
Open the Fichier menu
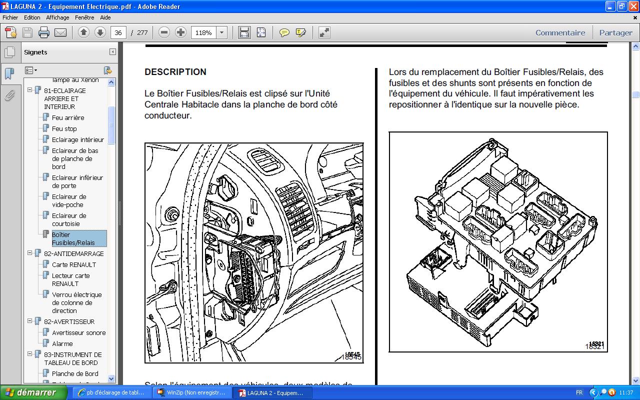point(10,17)
